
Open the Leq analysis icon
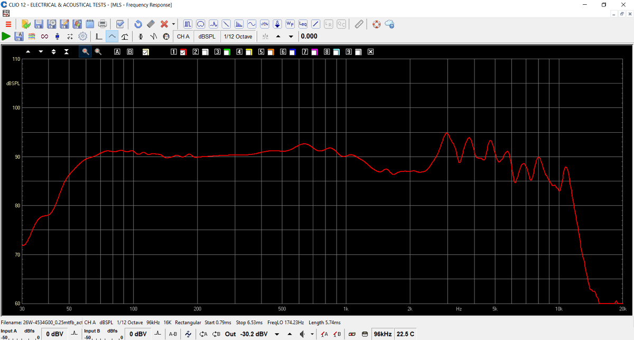tap(303, 24)
